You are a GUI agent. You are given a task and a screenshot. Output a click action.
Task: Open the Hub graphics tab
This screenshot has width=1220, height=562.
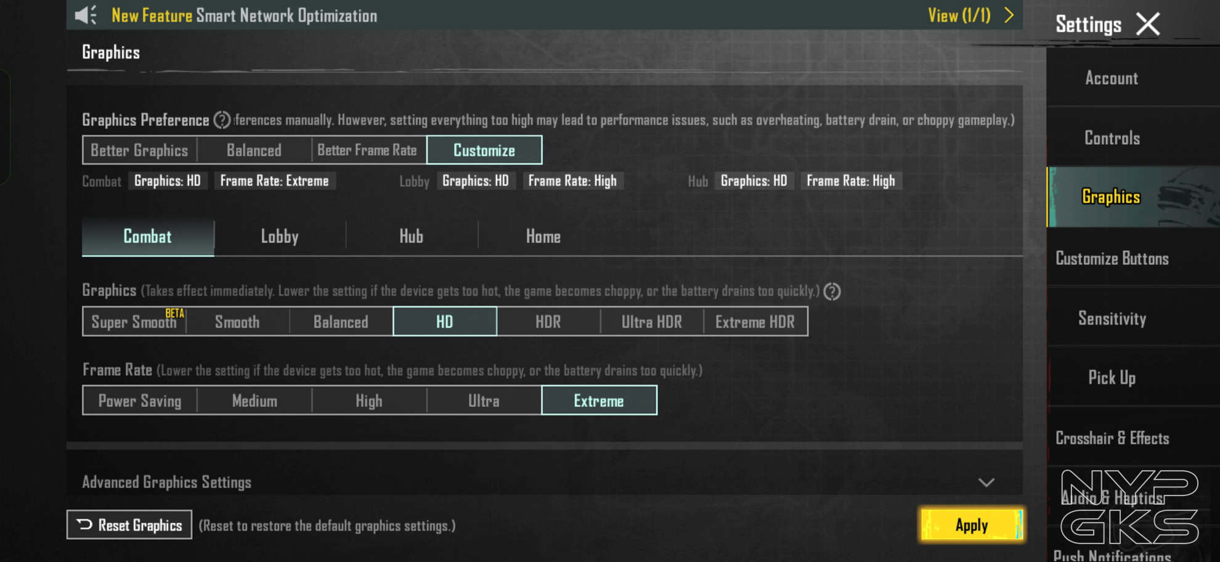click(411, 237)
